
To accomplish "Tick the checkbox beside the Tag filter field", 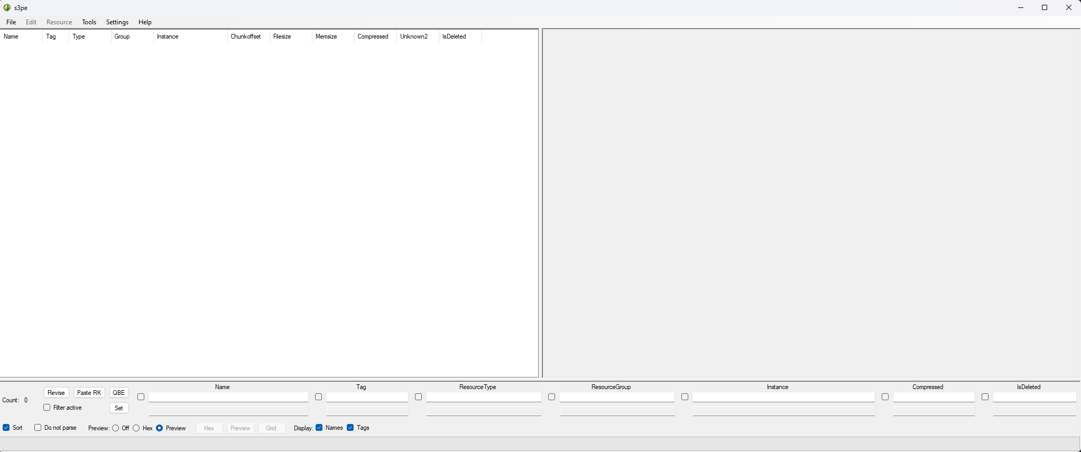I will (x=319, y=397).
